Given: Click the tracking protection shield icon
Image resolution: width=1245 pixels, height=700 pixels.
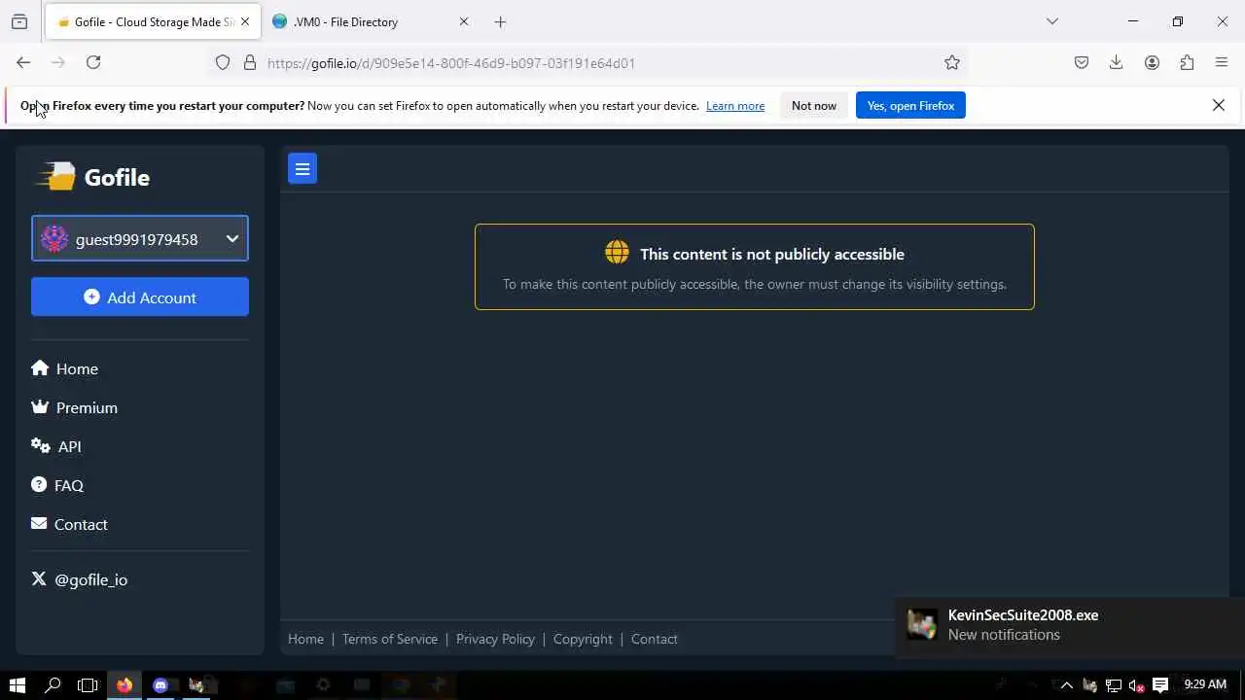Looking at the screenshot, I should click(223, 62).
